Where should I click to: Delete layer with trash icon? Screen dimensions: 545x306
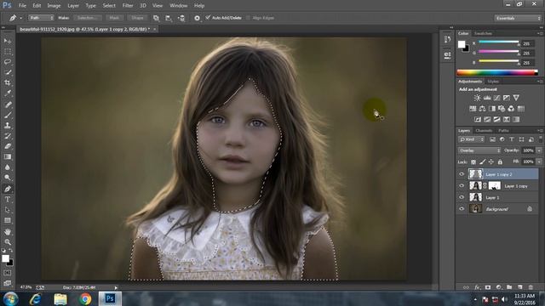[x=531, y=287]
